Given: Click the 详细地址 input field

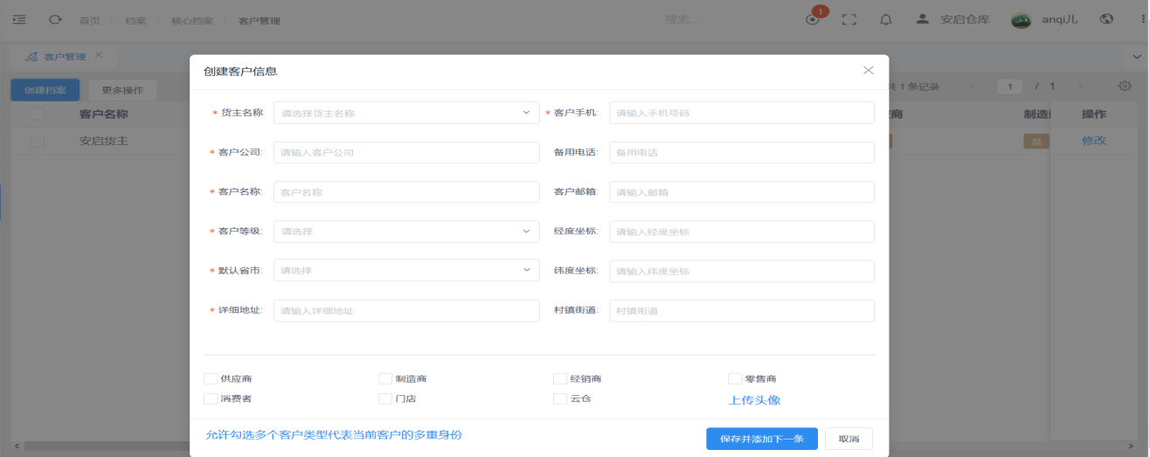Looking at the screenshot, I should (x=406, y=311).
